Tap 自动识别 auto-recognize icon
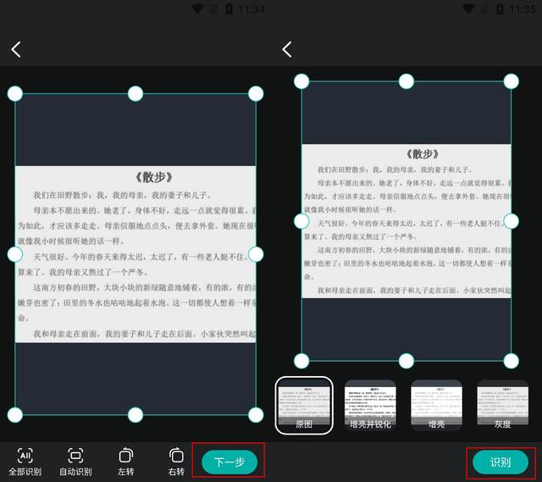 (x=75, y=456)
